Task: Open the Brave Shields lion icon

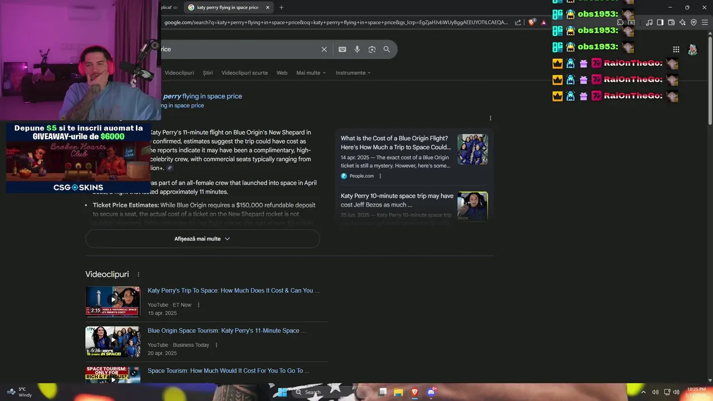Action: click(x=532, y=22)
